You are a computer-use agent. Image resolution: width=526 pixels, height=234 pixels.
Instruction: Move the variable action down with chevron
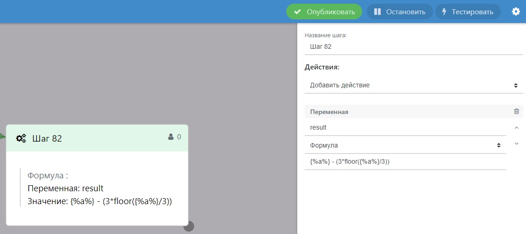(516, 144)
